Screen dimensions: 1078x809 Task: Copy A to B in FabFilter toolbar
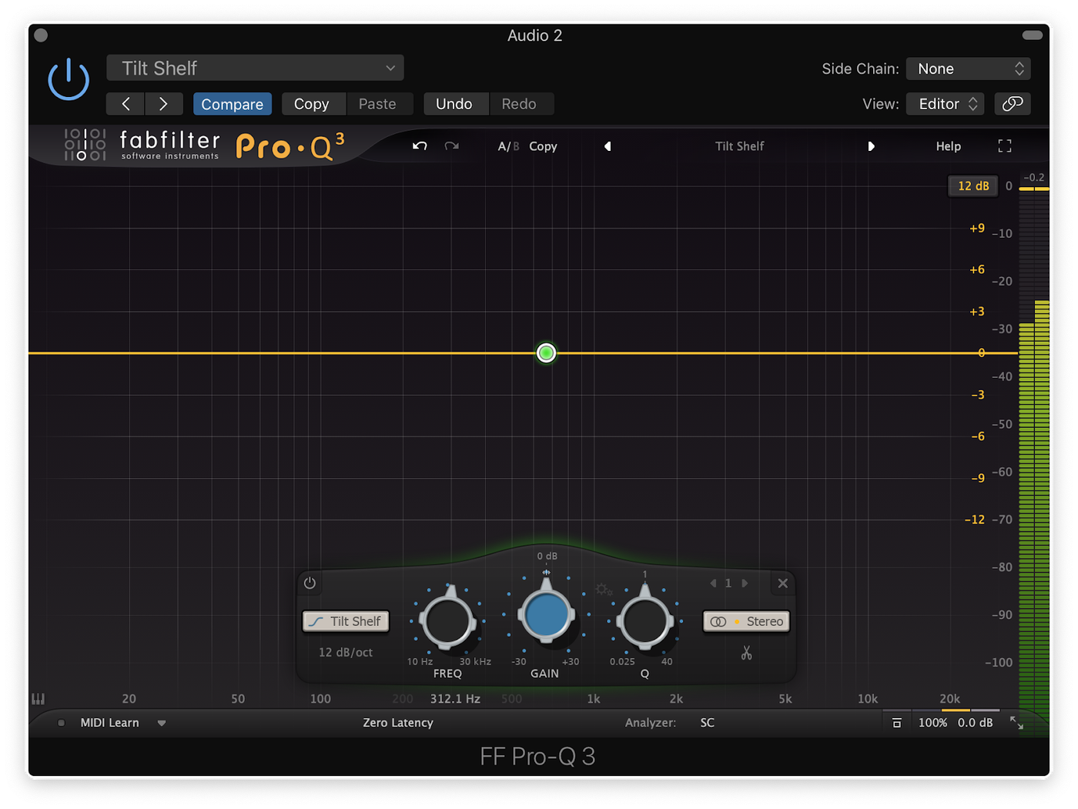[543, 146]
